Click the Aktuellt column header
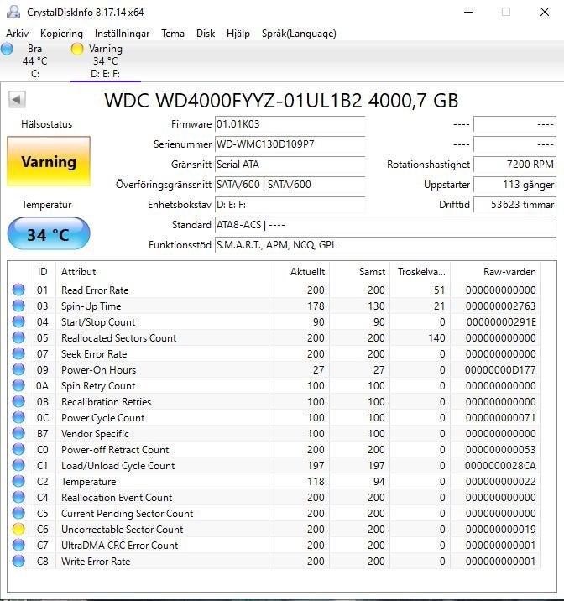The height and width of the screenshot is (601, 564). click(300, 272)
